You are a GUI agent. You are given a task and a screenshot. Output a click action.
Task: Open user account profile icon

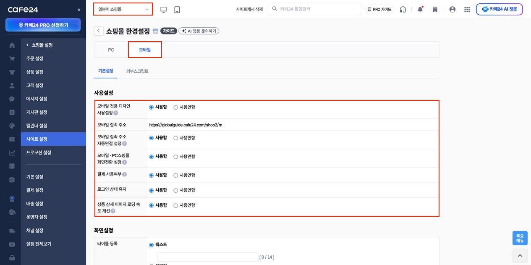(453, 9)
